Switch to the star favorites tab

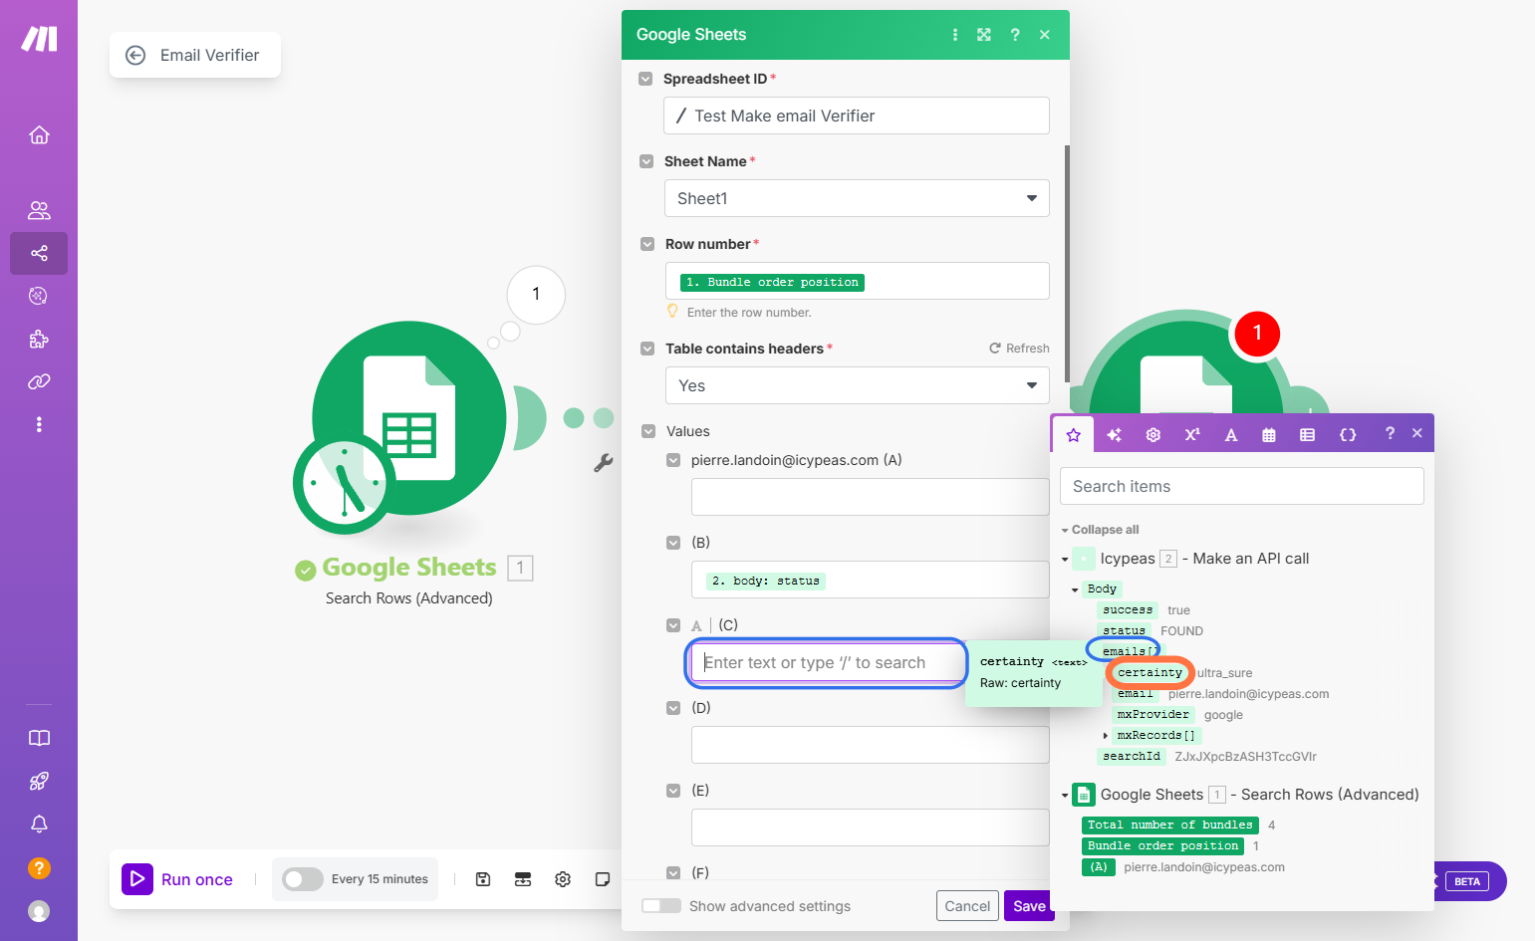pos(1073,434)
